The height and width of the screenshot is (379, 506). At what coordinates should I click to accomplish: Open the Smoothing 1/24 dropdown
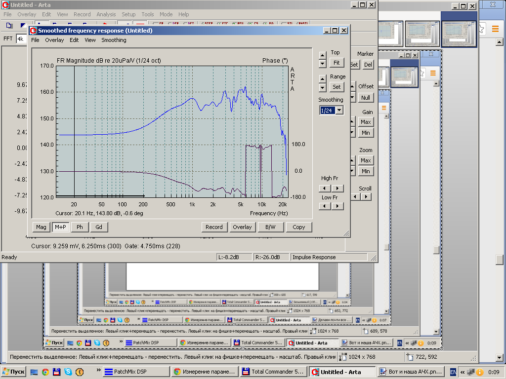339,111
